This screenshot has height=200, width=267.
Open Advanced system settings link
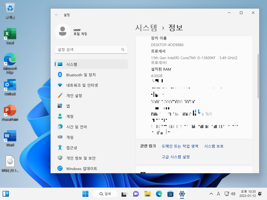point(175,157)
